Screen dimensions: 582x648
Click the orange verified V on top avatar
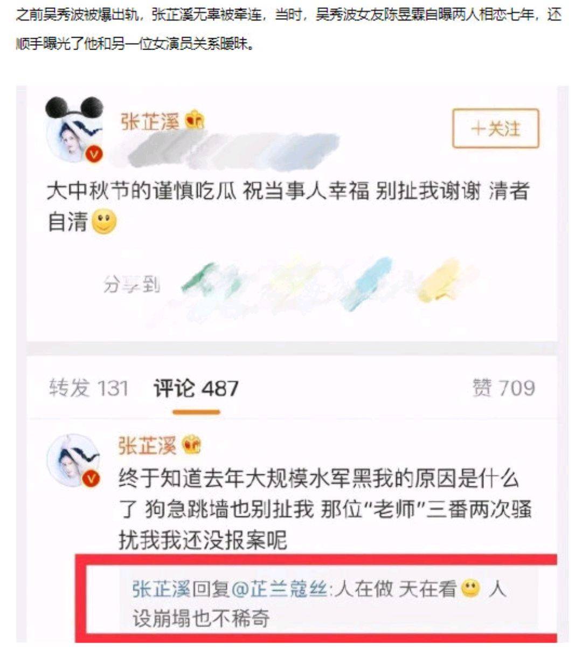point(95,155)
